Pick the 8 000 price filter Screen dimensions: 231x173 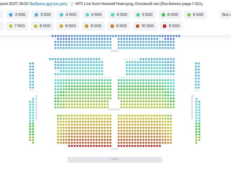[42, 26]
